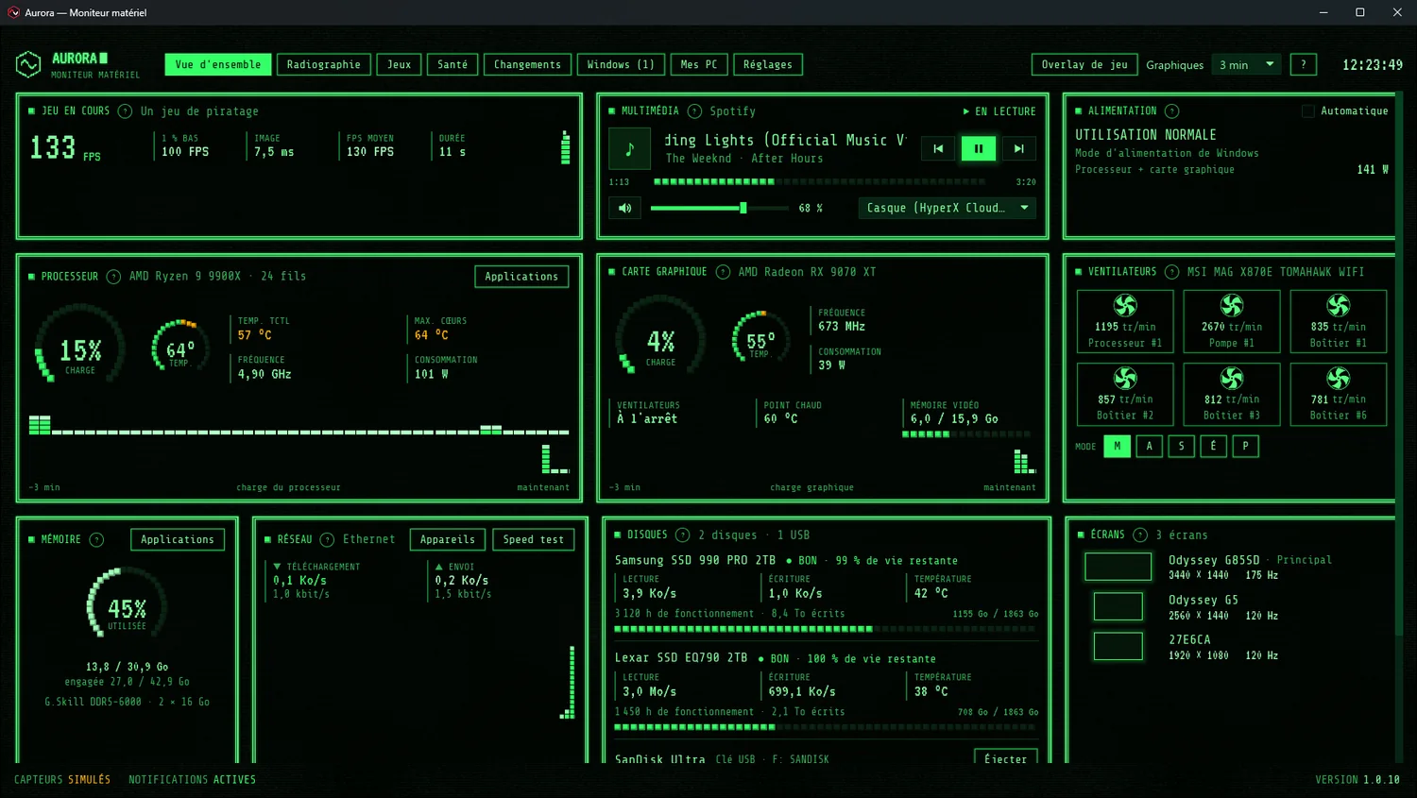Image resolution: width=1417 pixels, height=798 pixels.
Task: Open help icon next to Mémoire
Action: (96, 540)
